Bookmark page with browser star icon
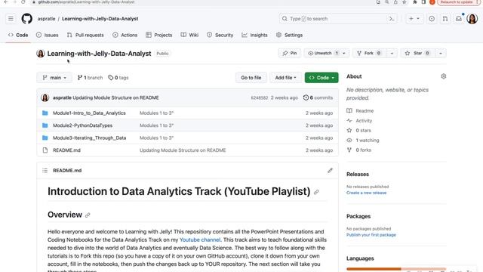 [x=405, y=2]
